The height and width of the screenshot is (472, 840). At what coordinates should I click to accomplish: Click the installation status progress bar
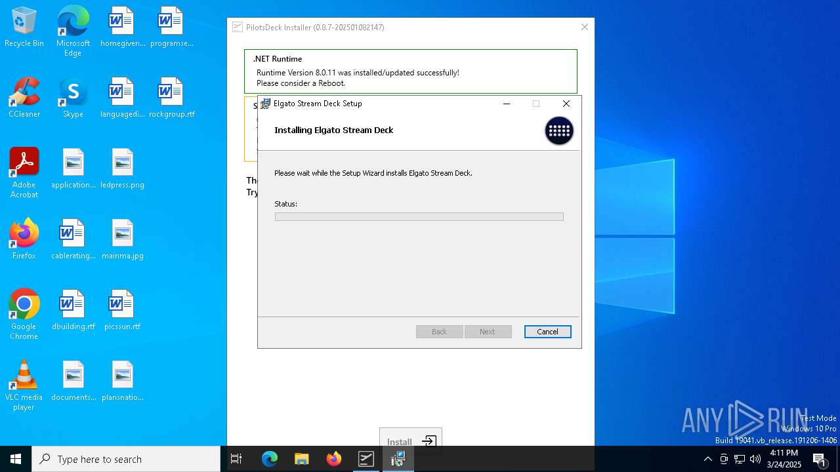pyautogui.click(x=419, y=216)
